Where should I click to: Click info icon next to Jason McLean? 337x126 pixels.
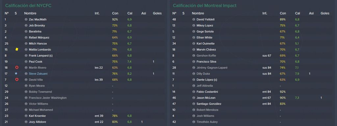pyautogui.click(x=194, y=98)
